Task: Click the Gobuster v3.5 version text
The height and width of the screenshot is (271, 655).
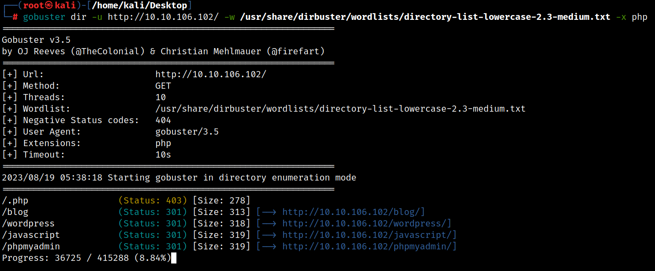Action: [36, 40]
